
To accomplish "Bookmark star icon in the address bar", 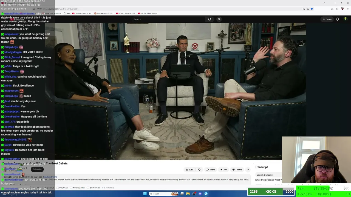I will pos(312,9).
